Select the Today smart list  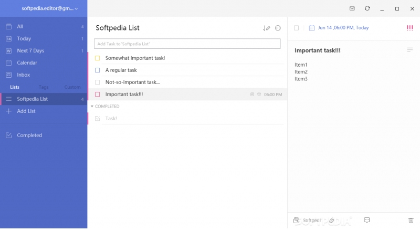(x=44, y=39)
